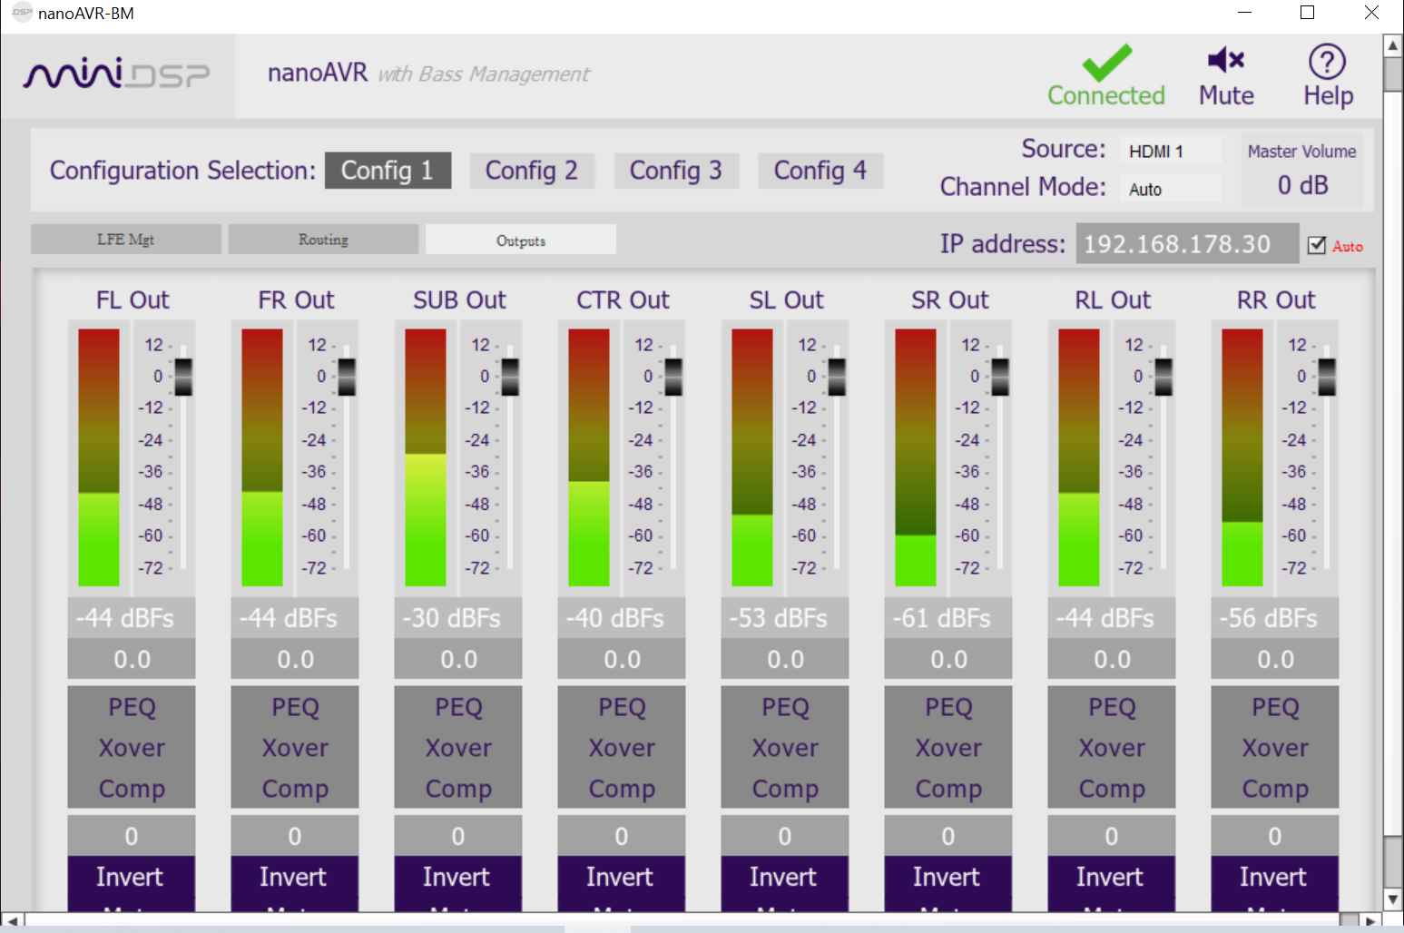This screenshot has height=933, width=1404.
Task: Open Xover settings for CTR Out
Action: tap(622, 748)
